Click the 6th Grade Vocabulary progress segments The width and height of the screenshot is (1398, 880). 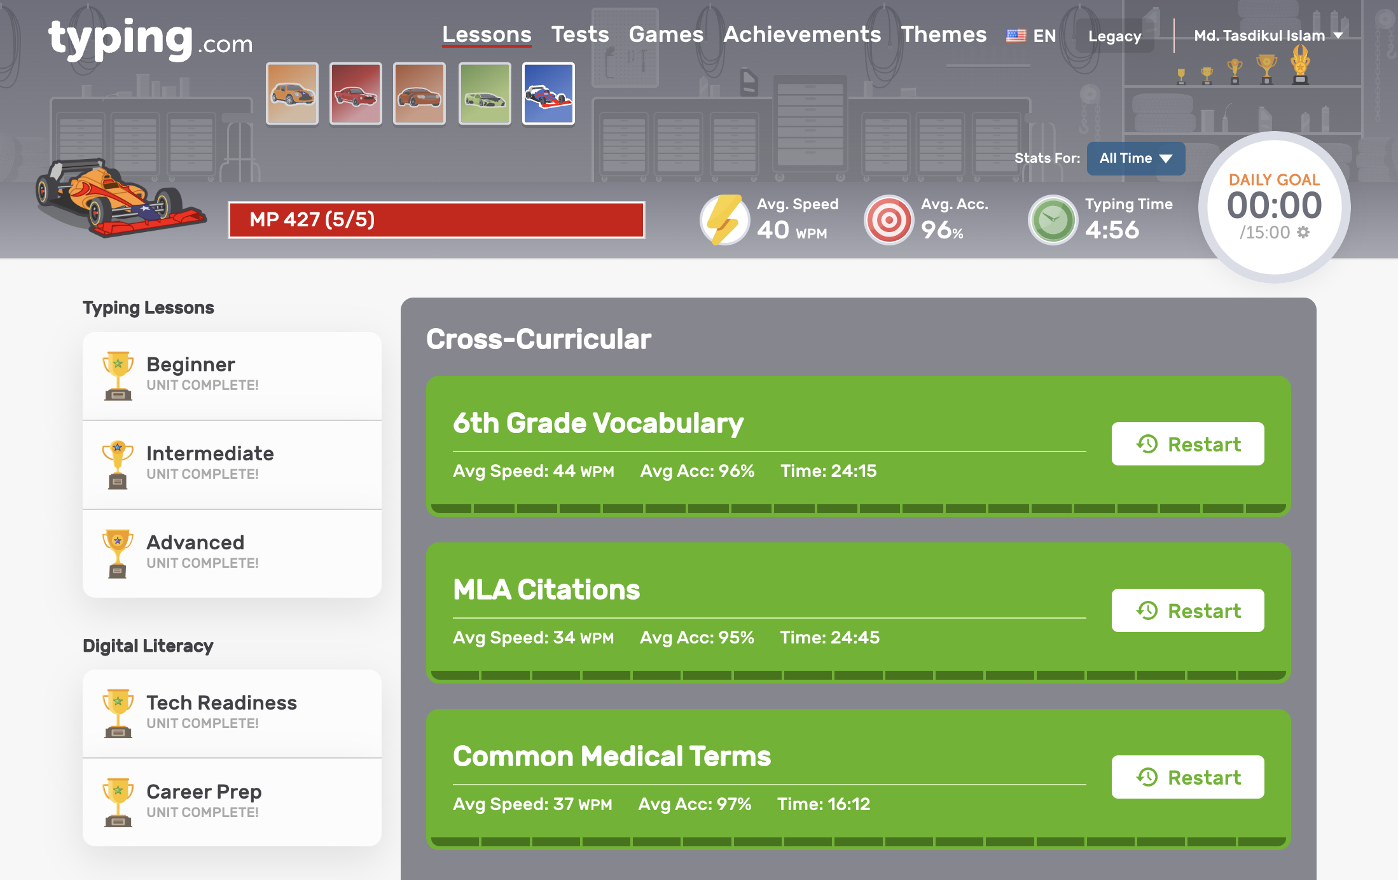[859, 509]
